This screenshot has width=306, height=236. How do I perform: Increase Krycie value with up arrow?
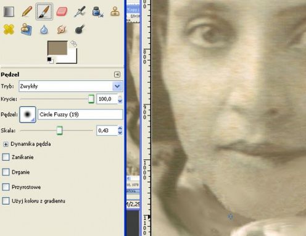120,97
